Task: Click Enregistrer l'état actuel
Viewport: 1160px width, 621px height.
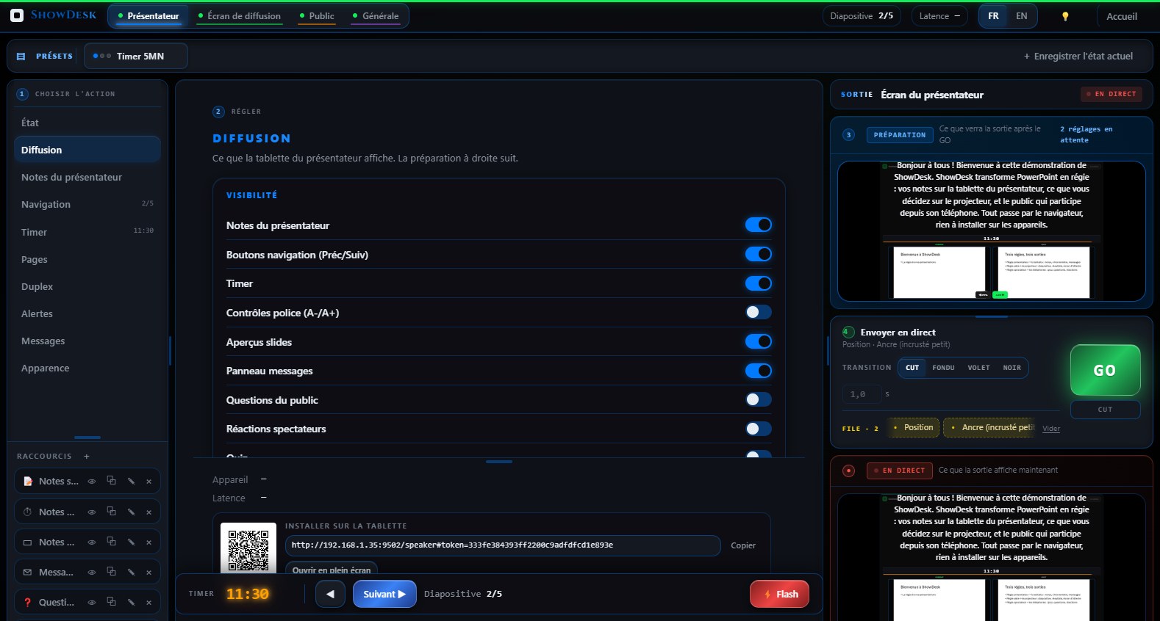Action: coord(1078,56)
